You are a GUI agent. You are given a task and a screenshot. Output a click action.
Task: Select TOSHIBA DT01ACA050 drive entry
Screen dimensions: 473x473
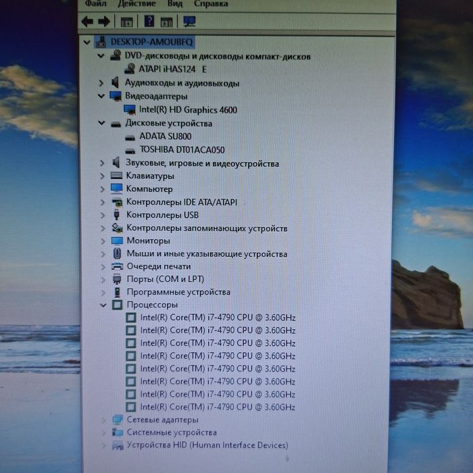pyautogui.click(x=182, y=149)
